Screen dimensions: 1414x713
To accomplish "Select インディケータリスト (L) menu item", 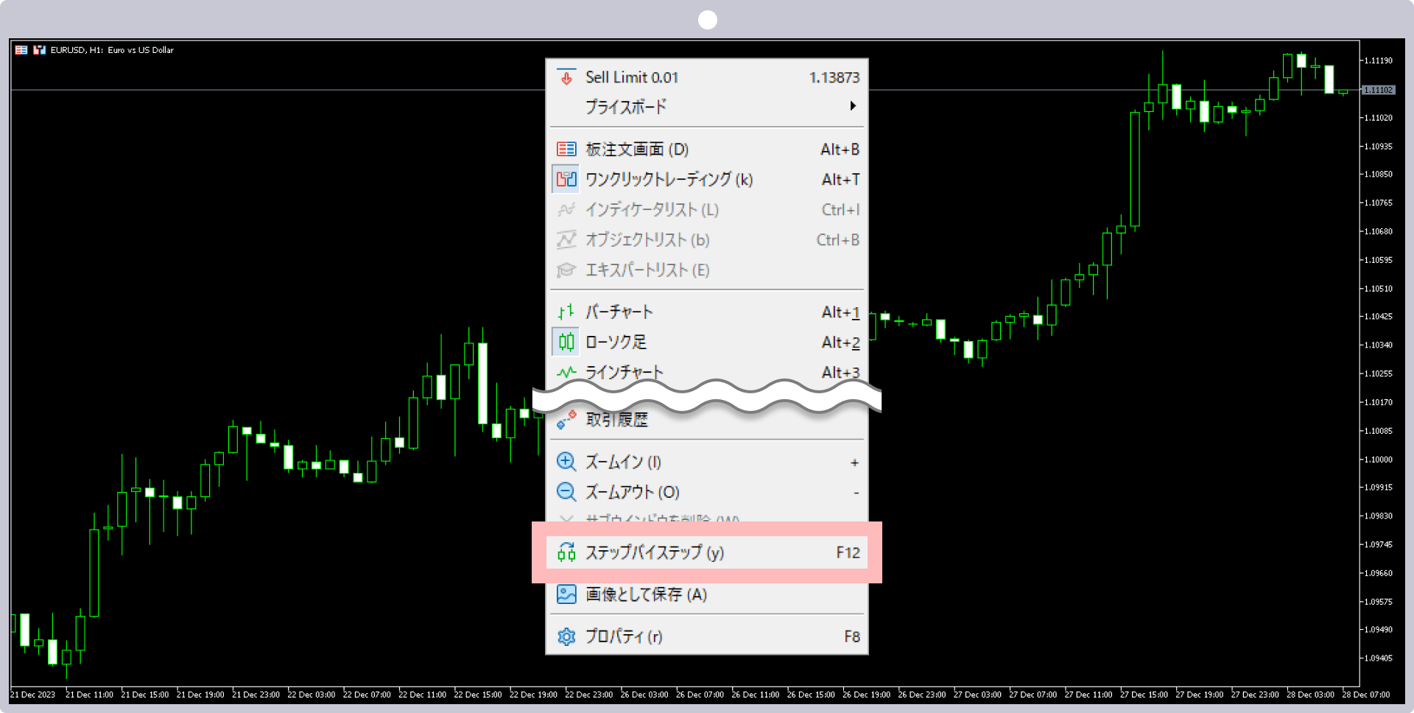I will coord(707,210).
